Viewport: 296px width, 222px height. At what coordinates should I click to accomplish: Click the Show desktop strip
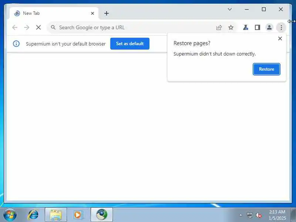pyautogui.click(x=293, y=215)
